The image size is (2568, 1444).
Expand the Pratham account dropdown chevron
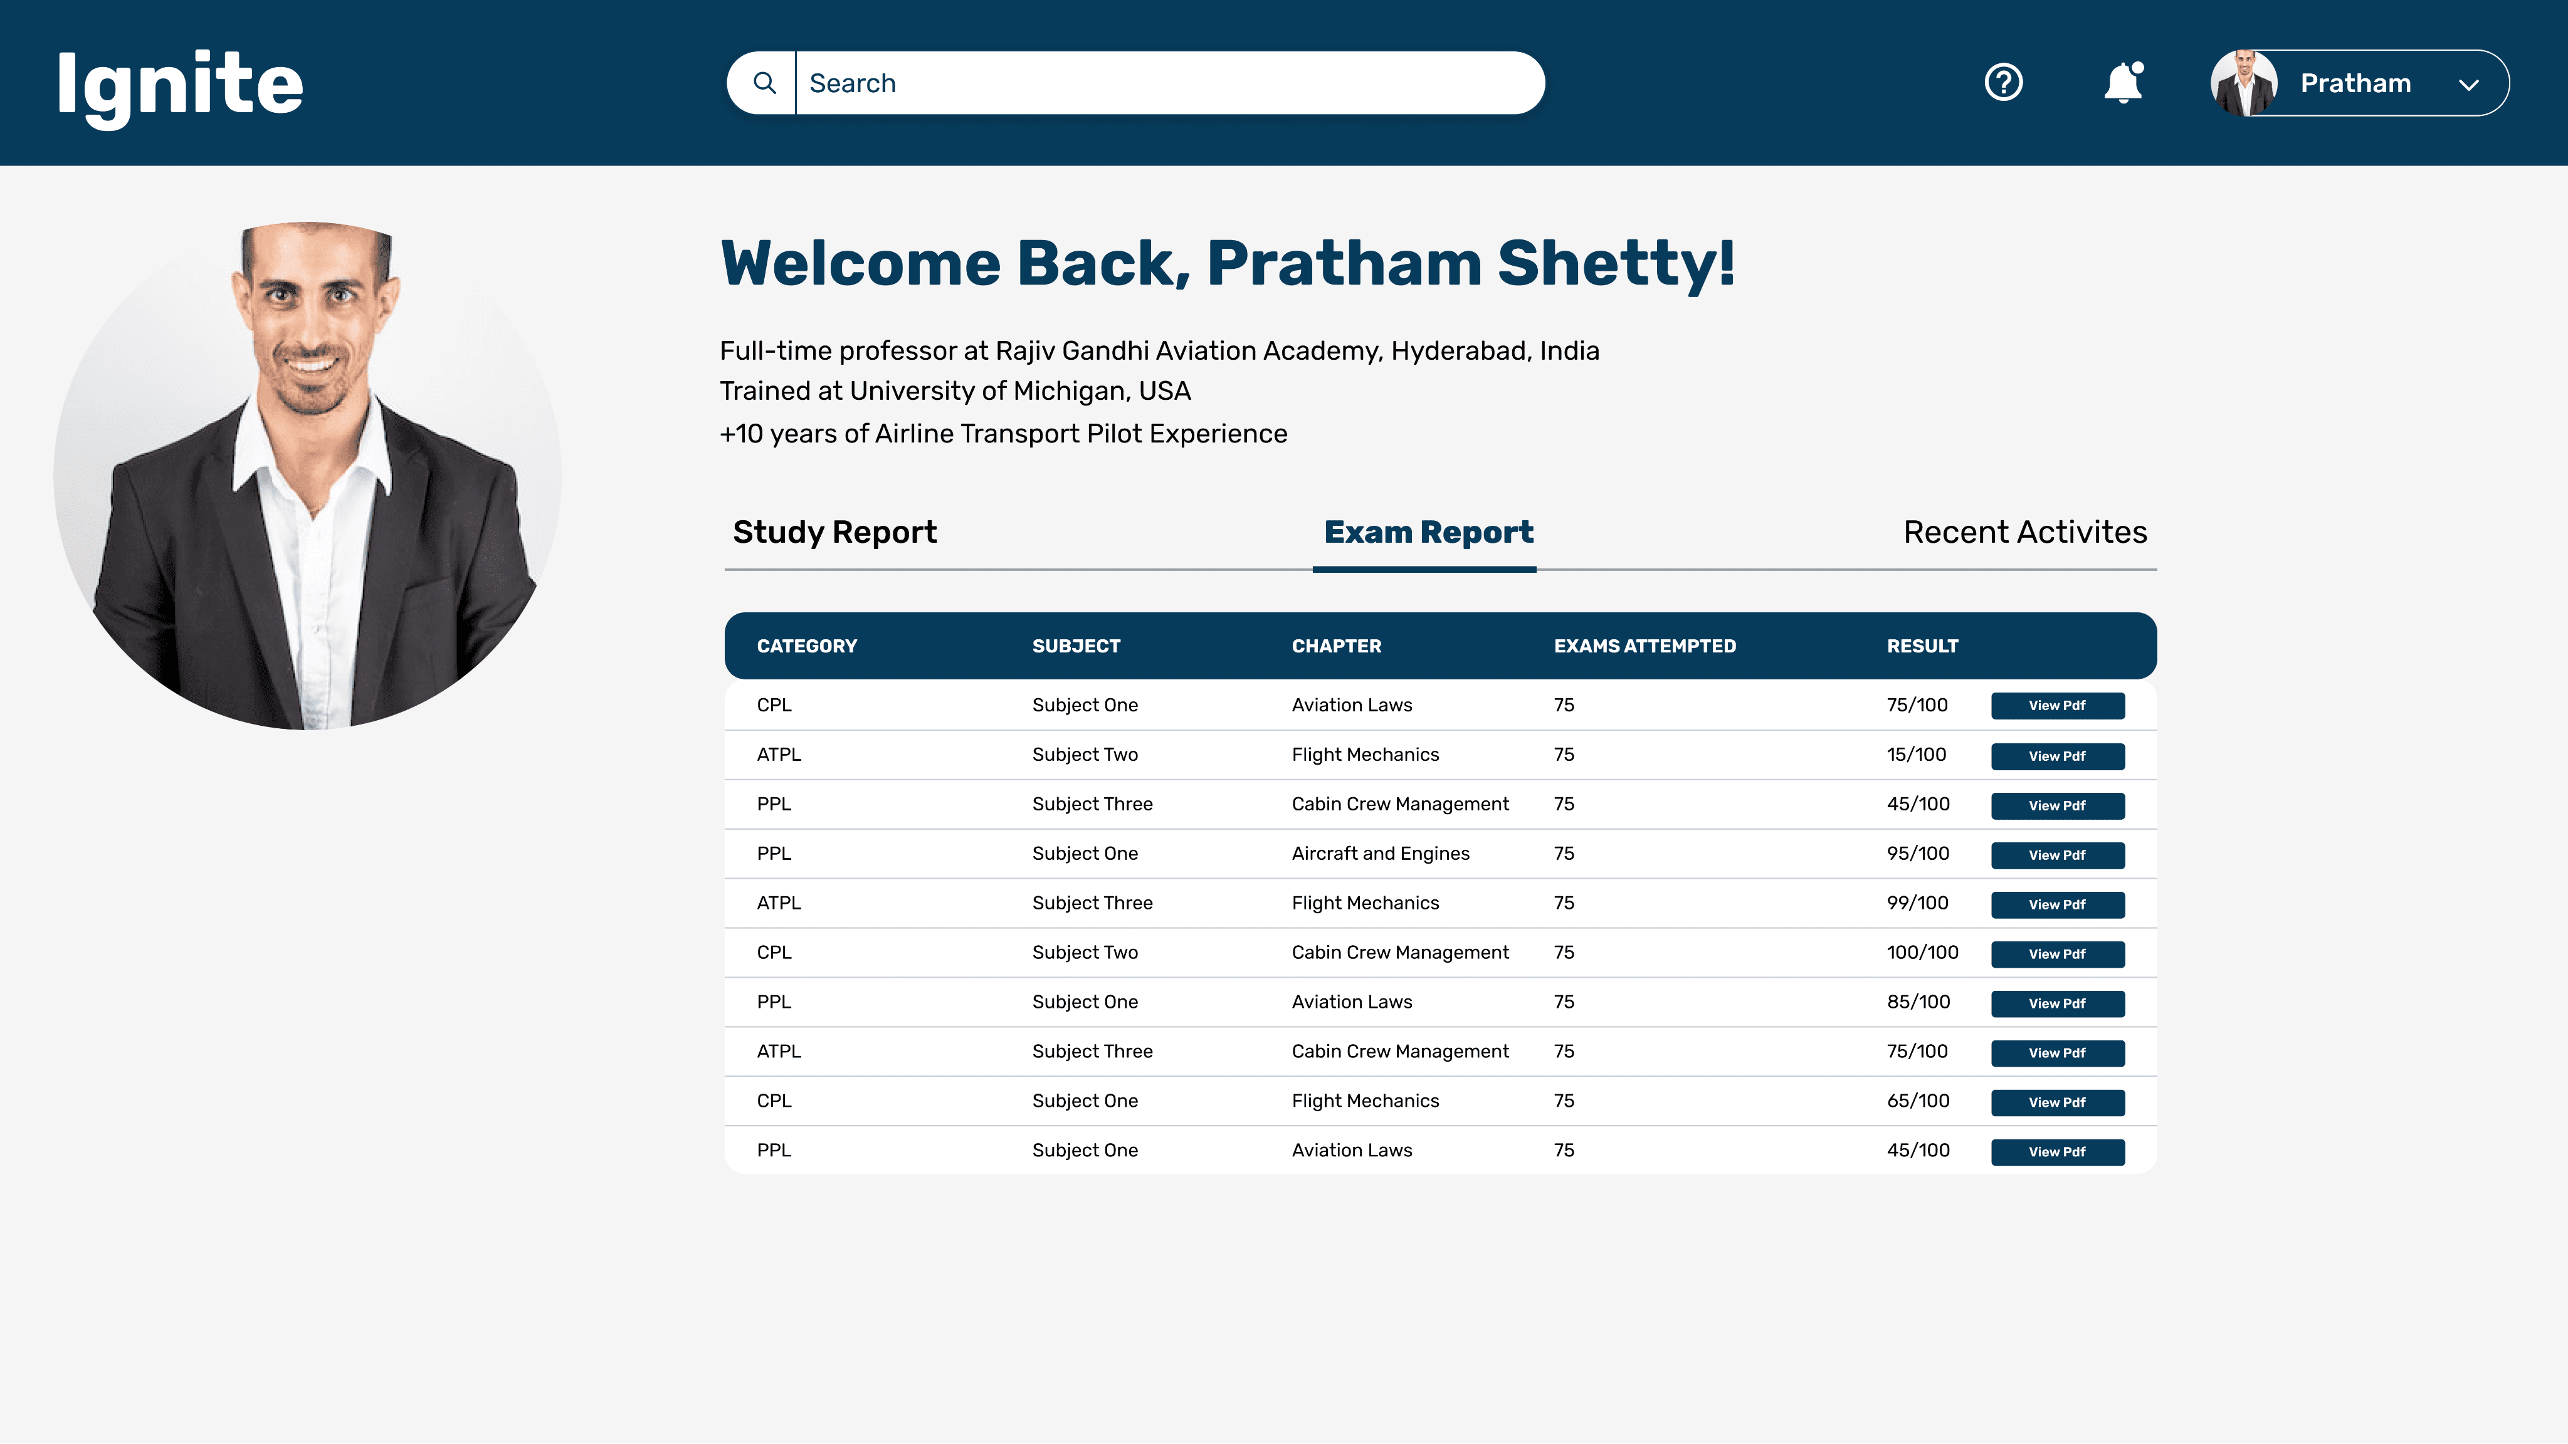pos(2468,85)
